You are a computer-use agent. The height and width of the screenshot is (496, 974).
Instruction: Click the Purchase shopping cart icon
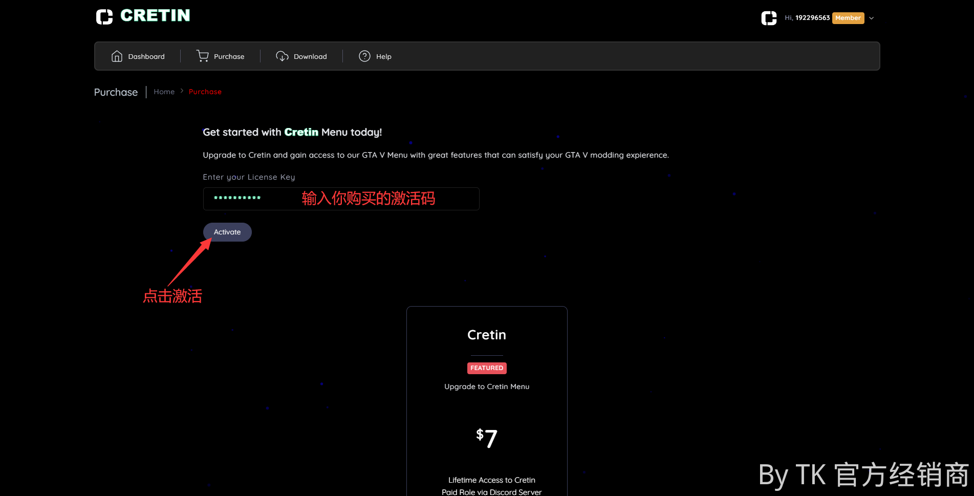point(203,56)
